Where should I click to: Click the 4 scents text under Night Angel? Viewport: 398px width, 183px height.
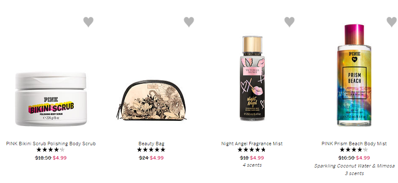252,165
